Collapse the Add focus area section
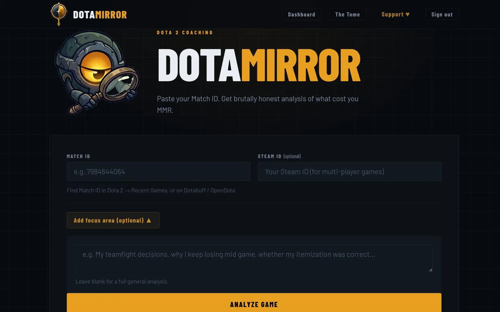500x312 pixels. [x=113, y=220]
